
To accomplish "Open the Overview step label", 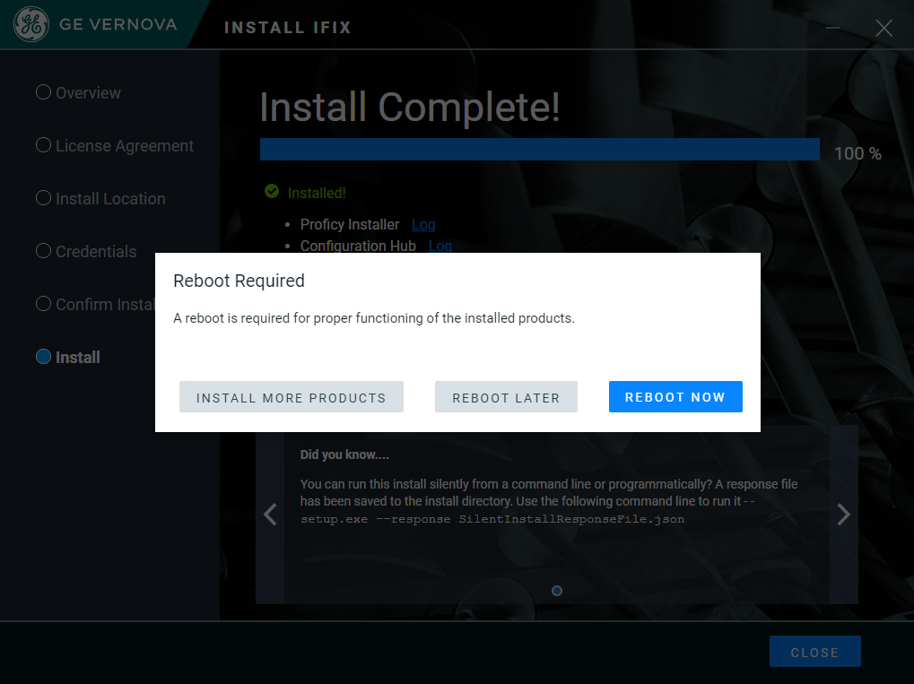I will point(88,93).
